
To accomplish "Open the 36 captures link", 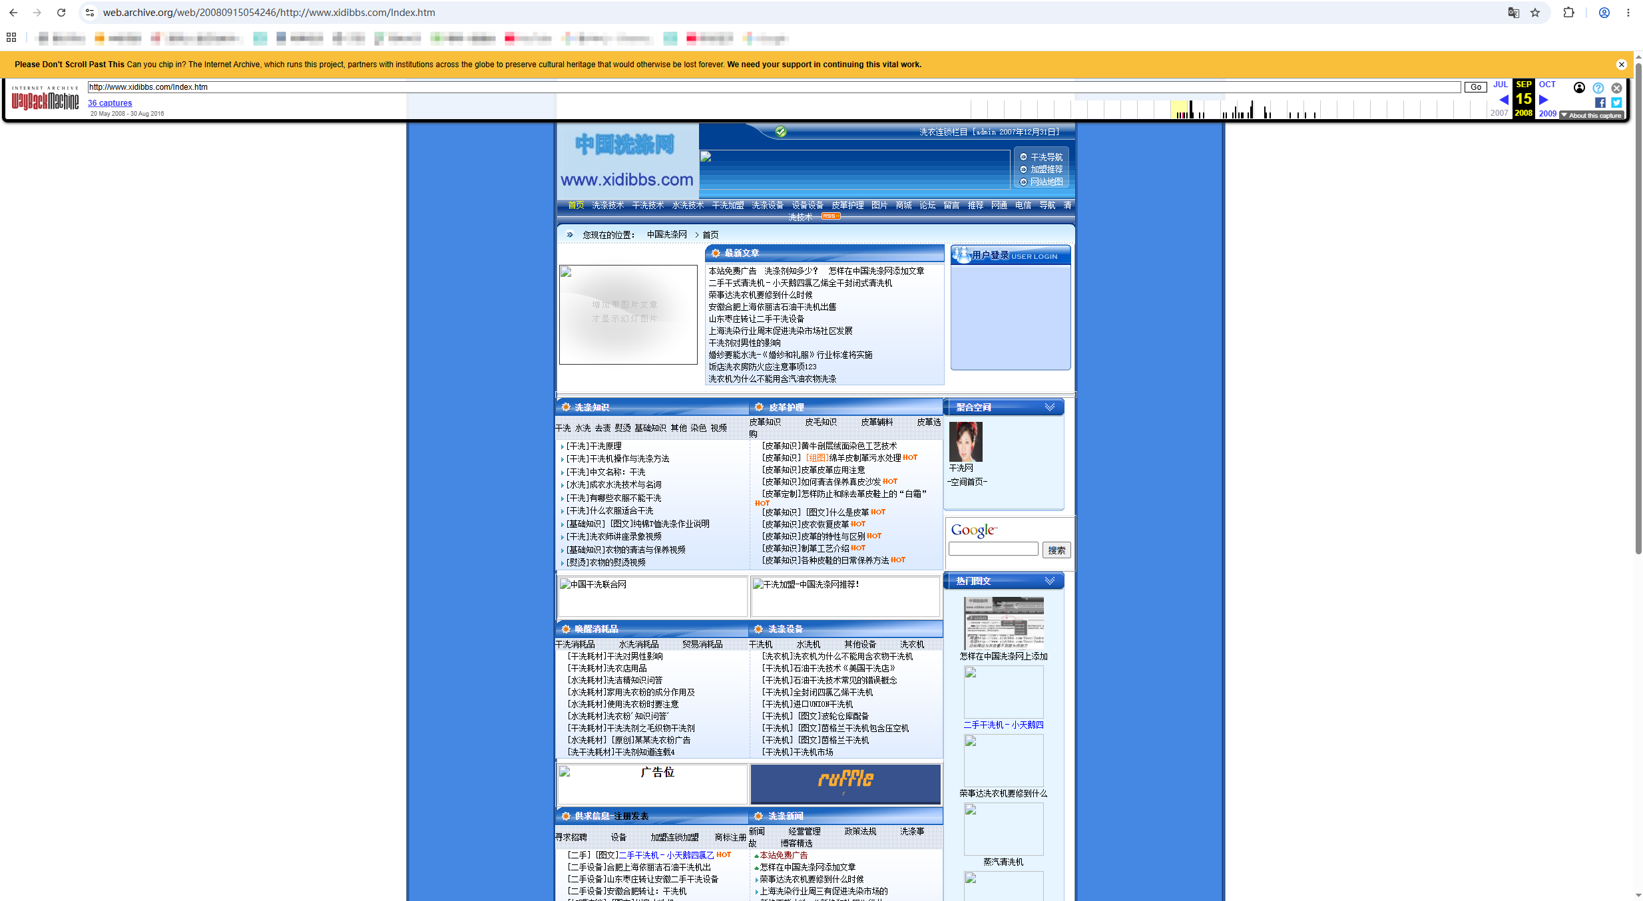I will pyautogui.click(x=110, y=103).
